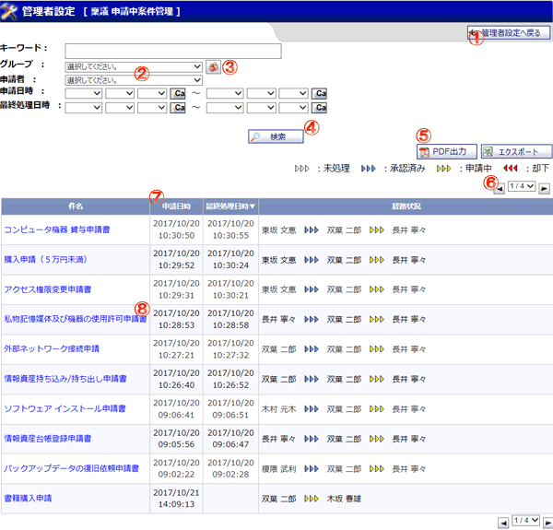
Task: Go to previous page using top arrow
Action: pyautogui.click(x=499, y=189)
